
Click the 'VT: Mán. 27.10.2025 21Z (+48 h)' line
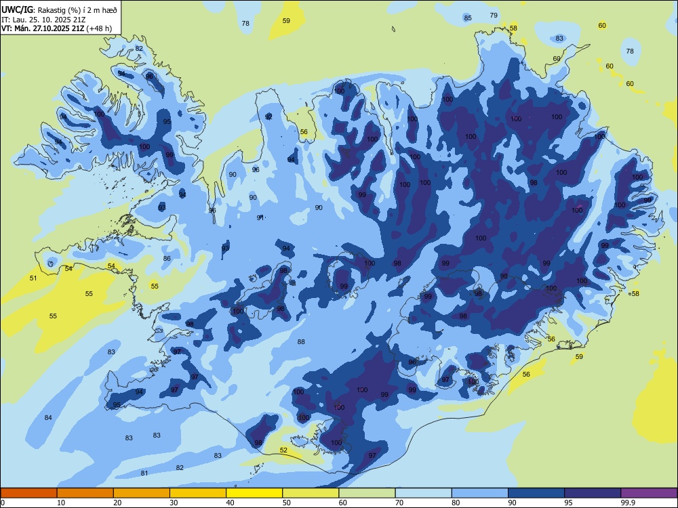57,28
